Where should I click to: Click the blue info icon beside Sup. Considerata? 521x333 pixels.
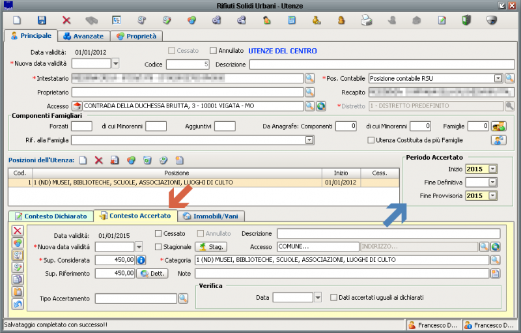coord(140,260)
